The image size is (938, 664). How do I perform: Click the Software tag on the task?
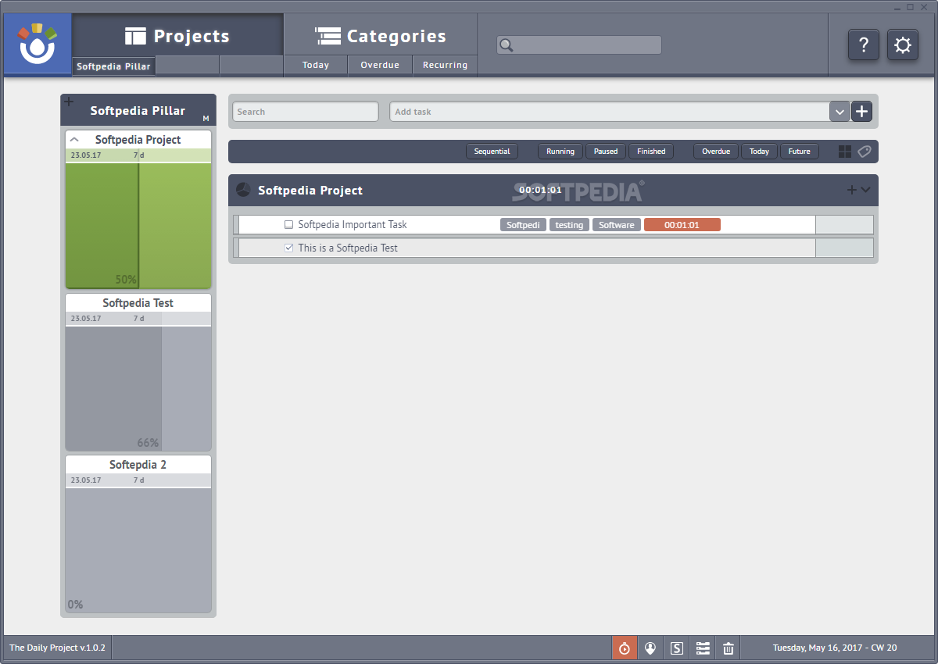pyautogui.click(x=617, y=225)
